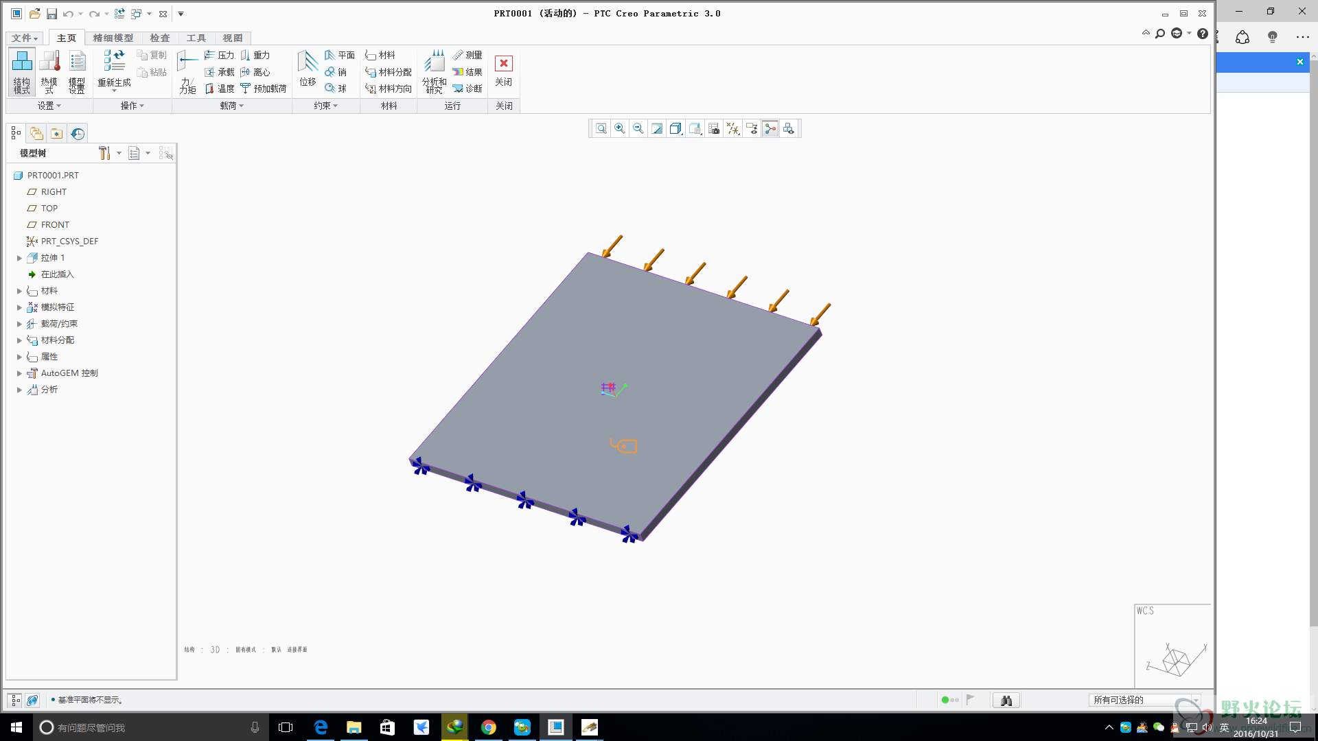Open Edge browser from taskbar
The height and width of the screenshot is (741, 1318).
(x=321, y=727)
